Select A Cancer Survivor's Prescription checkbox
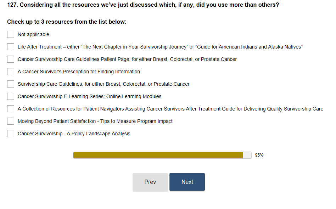This screenshot has width=336, height=209. click(x=11, y=72)
